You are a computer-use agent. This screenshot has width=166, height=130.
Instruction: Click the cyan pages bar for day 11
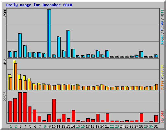pos(59,47)
